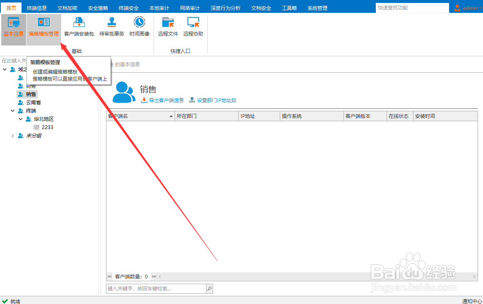Select 云南省 in the tree

[34, 102]
